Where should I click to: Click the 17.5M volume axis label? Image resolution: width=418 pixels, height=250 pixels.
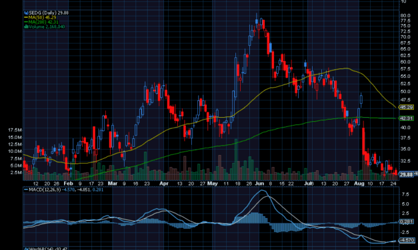tap(15, 130)
